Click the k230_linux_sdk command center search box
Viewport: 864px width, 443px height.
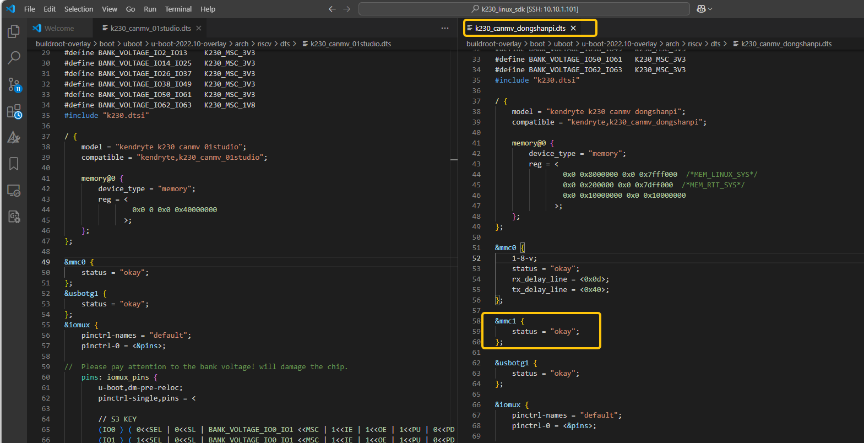coord(524,9)
